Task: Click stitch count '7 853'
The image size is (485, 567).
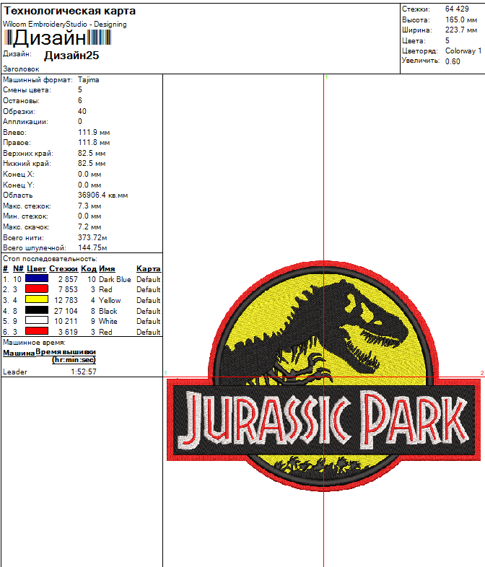Action: click(68, 289)
